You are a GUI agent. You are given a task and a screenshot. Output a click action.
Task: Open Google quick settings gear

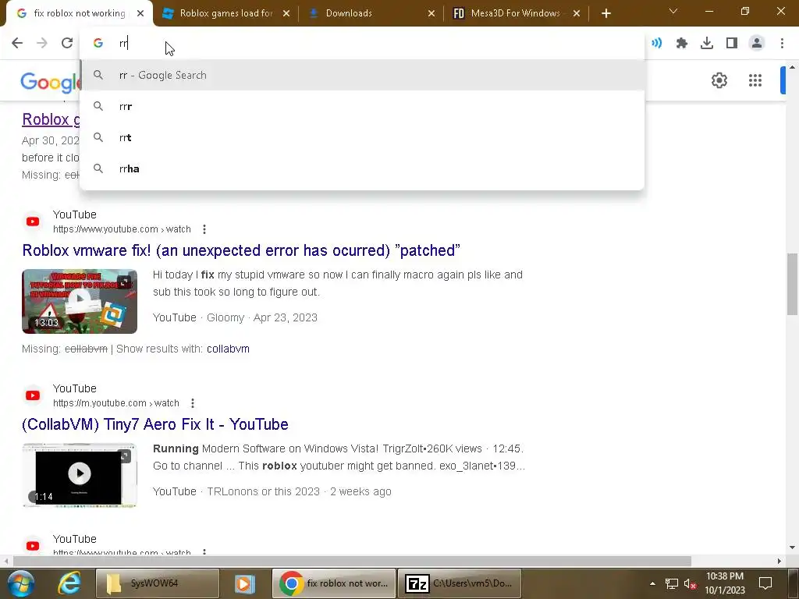[x=719, y=80]
